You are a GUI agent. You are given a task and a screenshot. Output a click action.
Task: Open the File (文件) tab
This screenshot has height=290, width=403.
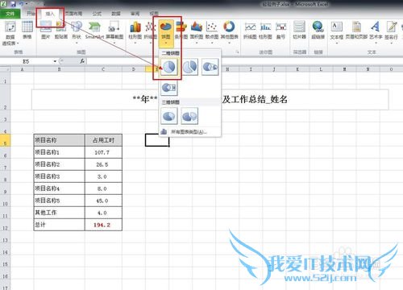(x=10, y=14)
